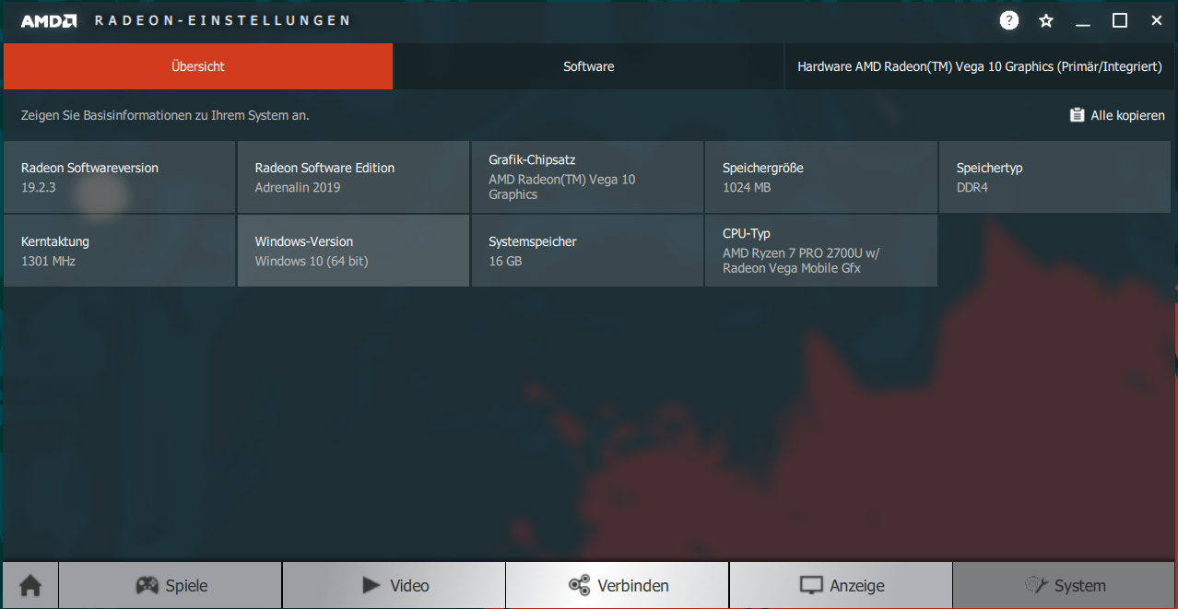
Task: Select the Radeon Softwareversion 19.2.3 tile
Action: pyautogui.click(x=119, y=177)
